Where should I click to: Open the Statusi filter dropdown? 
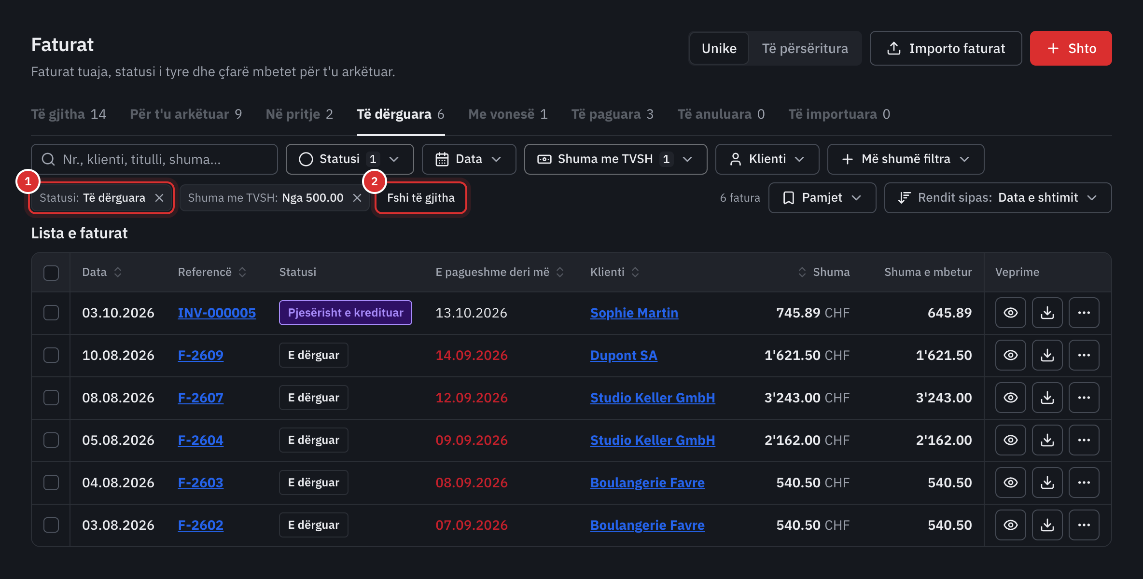349,159
